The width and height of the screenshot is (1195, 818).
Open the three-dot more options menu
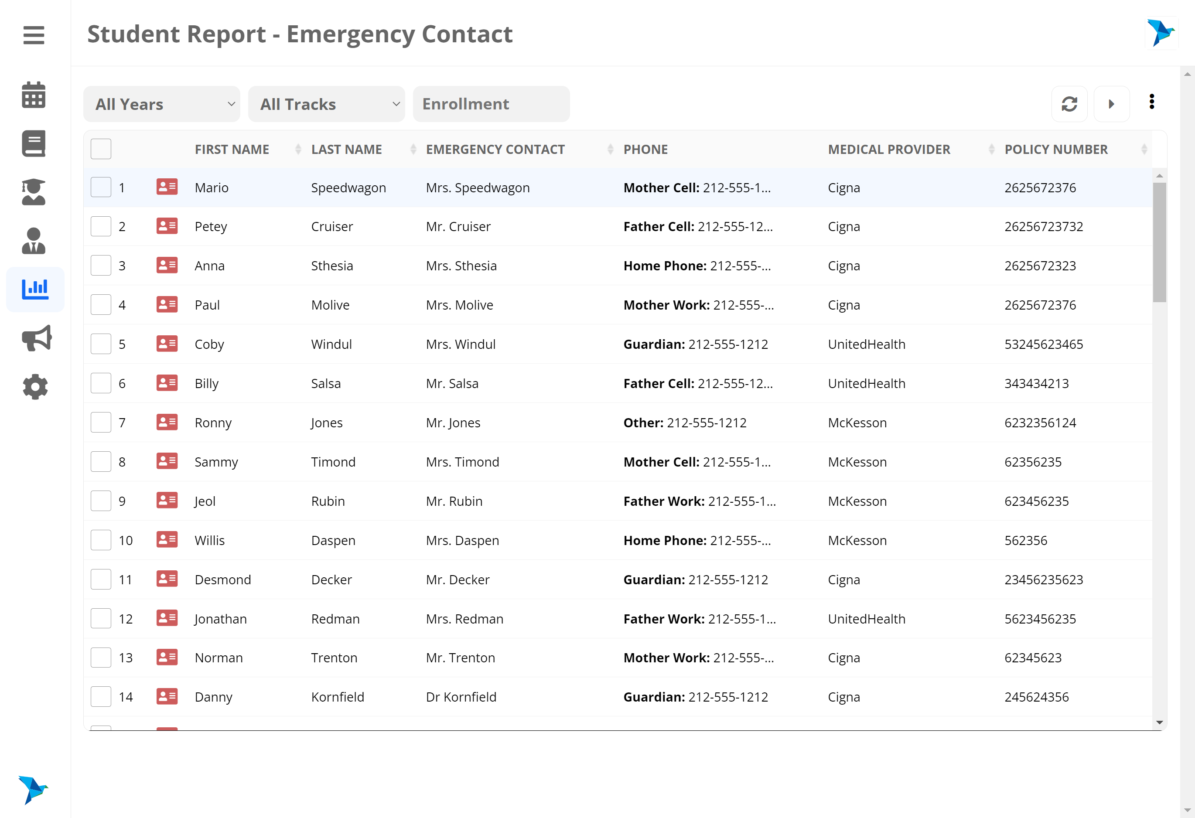[1151, 102]
